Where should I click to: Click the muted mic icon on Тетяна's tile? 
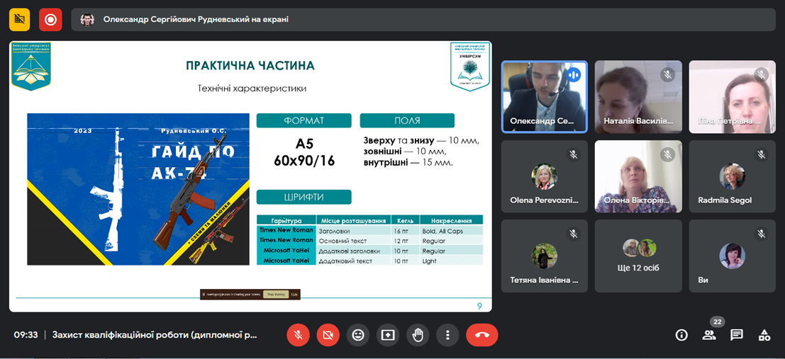pyautogui.click(x=573, y=234)
